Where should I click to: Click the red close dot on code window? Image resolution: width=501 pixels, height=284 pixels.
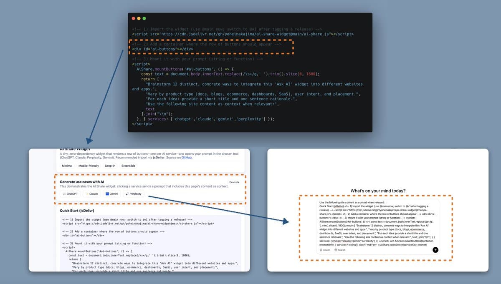pos(134,18)
